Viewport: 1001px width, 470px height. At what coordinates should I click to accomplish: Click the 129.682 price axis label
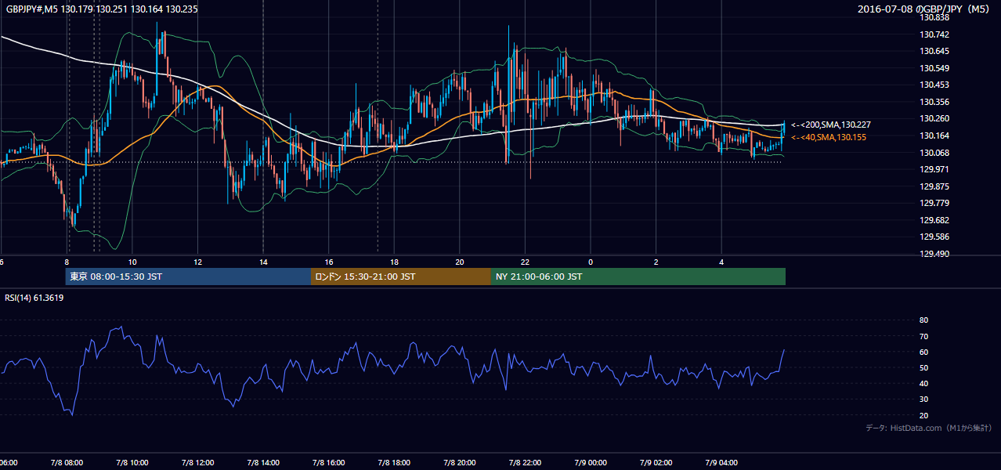(x=934, y=220)
